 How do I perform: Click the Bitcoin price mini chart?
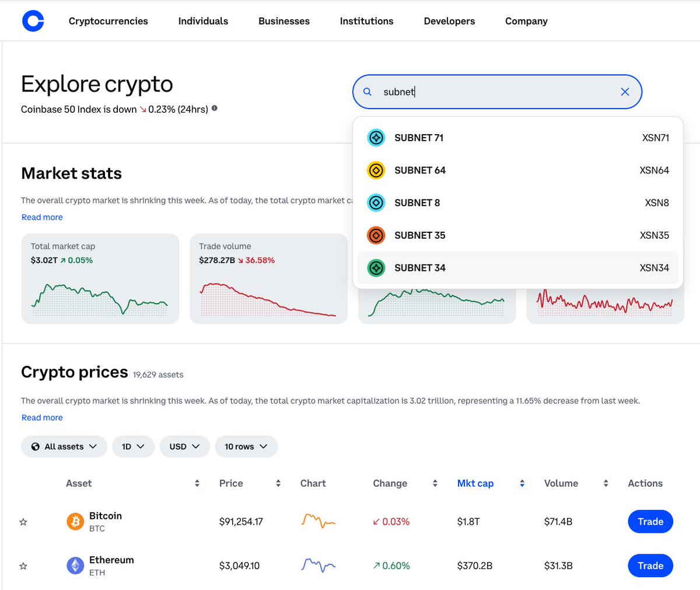(318, 521)
